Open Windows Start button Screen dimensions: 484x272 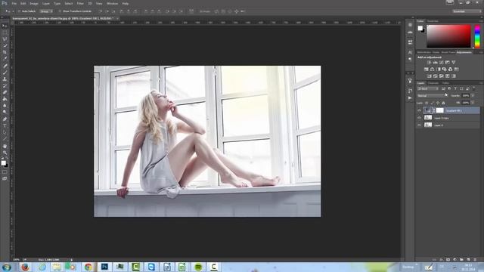coord(7,267)
